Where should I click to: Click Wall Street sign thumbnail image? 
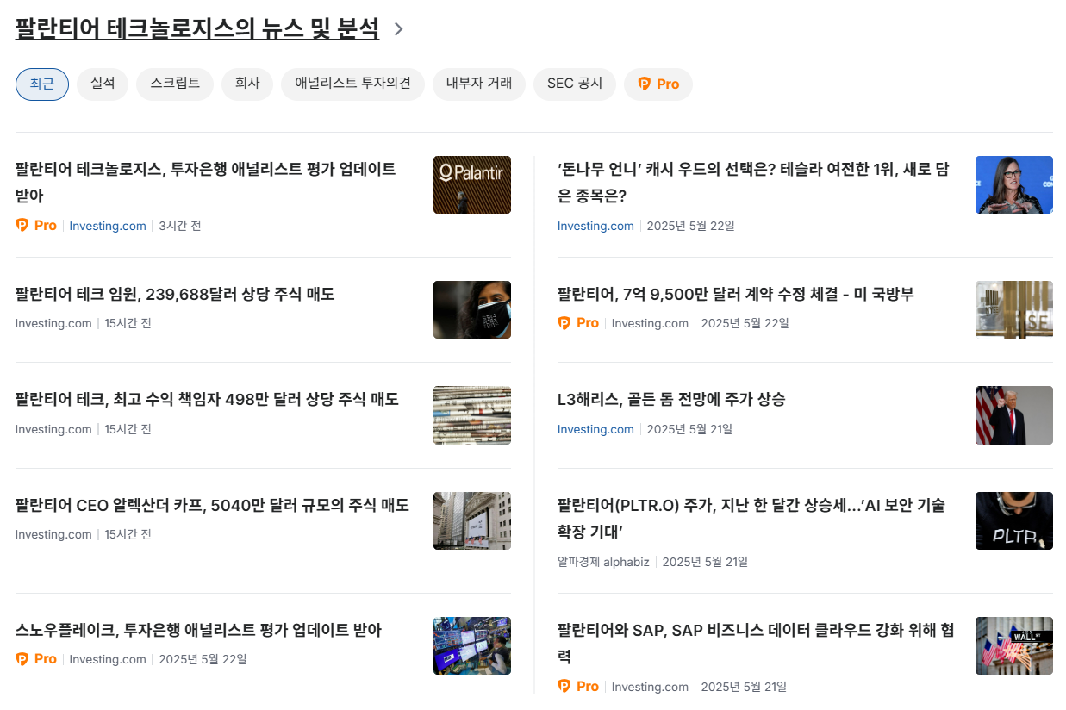click(x=1014, y=645)
